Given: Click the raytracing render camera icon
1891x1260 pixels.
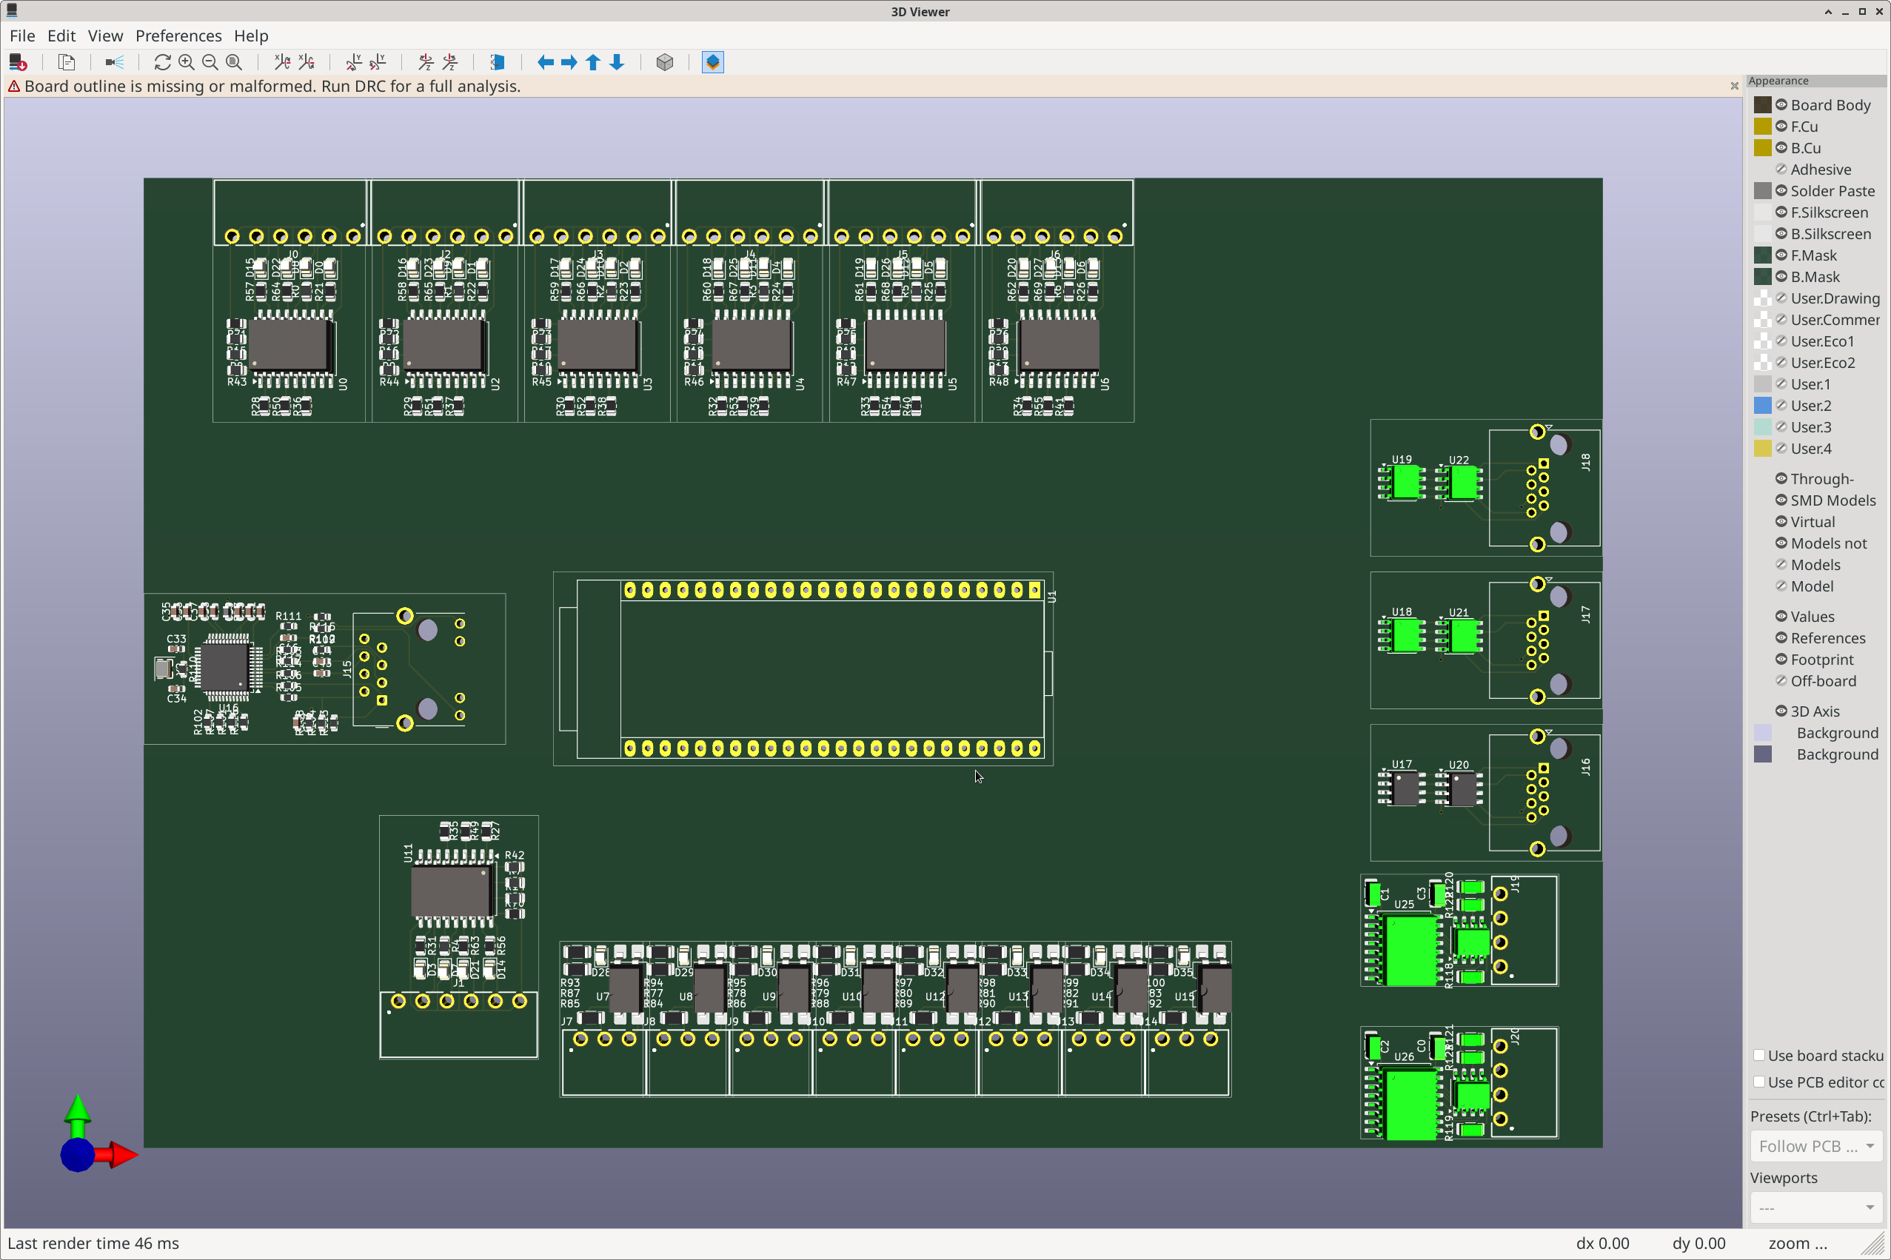Looking at the screenshot, I should click(114, 63).
